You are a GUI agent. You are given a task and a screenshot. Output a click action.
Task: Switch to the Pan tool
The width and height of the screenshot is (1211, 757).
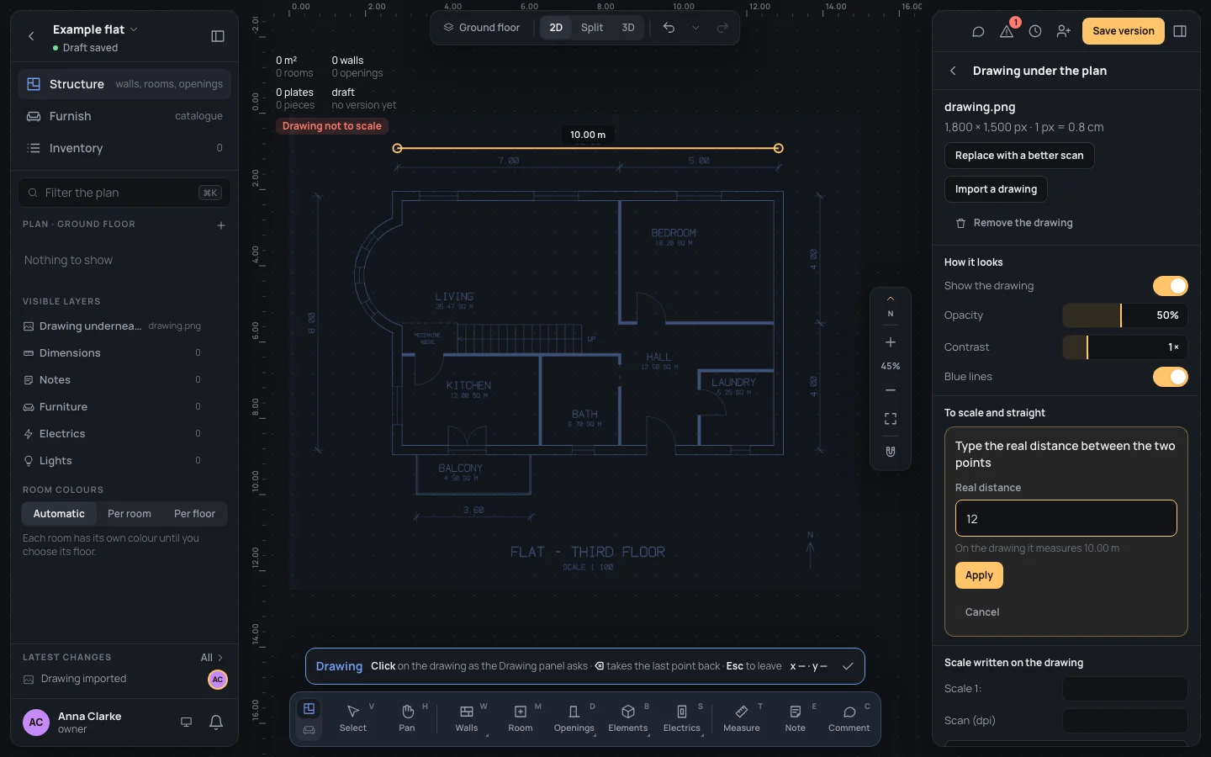(x=407, y=719)
